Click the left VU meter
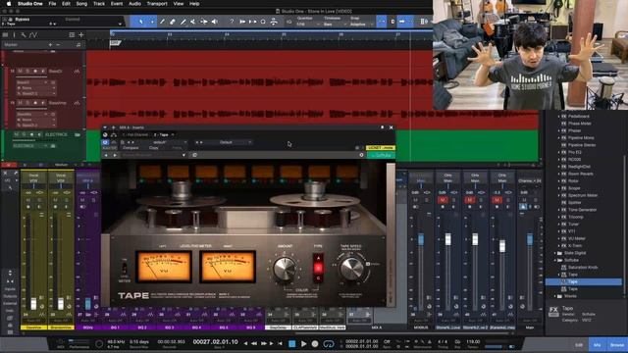The width and height of the screenshot is (628, 353). (164, 267)
